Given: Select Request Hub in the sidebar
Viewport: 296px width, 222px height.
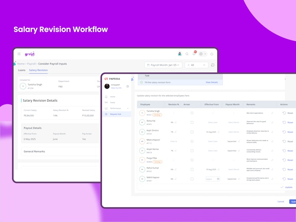Looking at the screenshot, I should [x=116, y=114].
